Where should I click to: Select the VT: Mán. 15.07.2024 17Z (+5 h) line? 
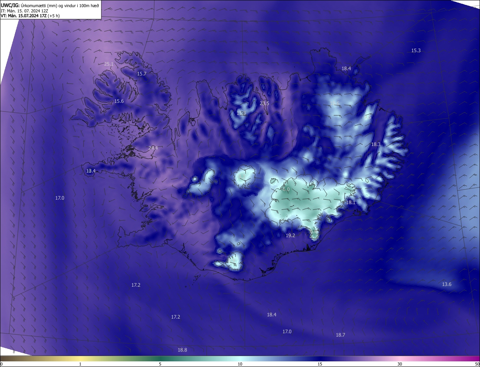30,16
